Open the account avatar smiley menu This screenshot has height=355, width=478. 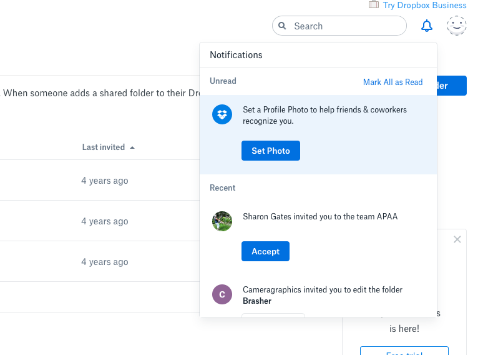click(x=457, y=26)
